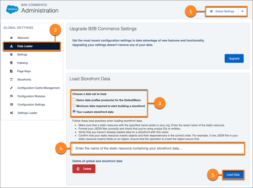
Task: Click the Settings Loader gears icon
Action: (11, 113)
